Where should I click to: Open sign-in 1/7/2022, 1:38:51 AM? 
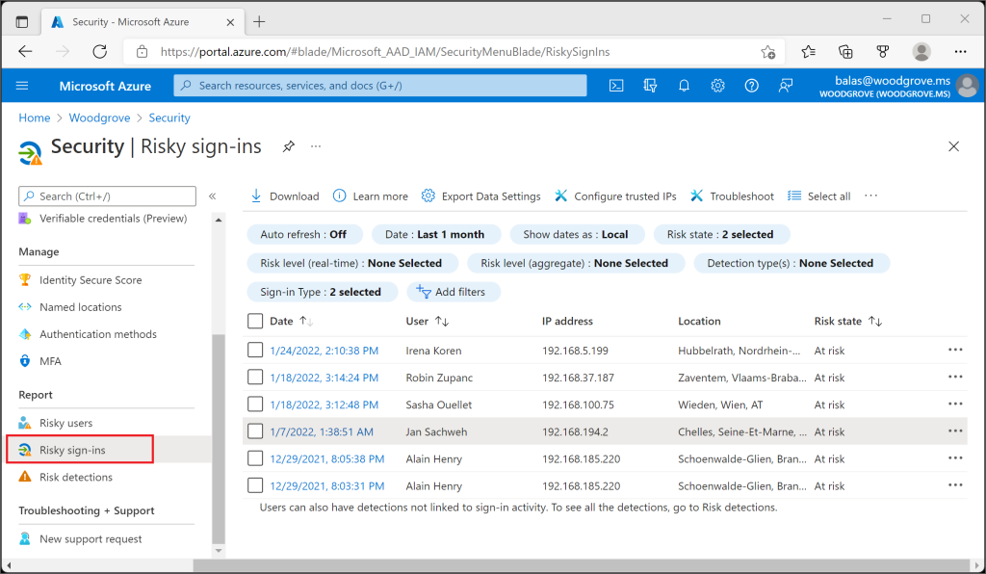322,431
